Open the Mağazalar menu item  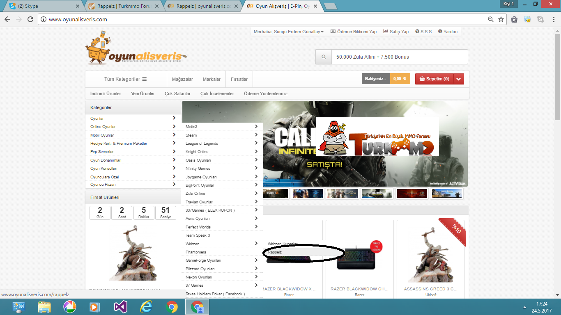click(182, 79)
